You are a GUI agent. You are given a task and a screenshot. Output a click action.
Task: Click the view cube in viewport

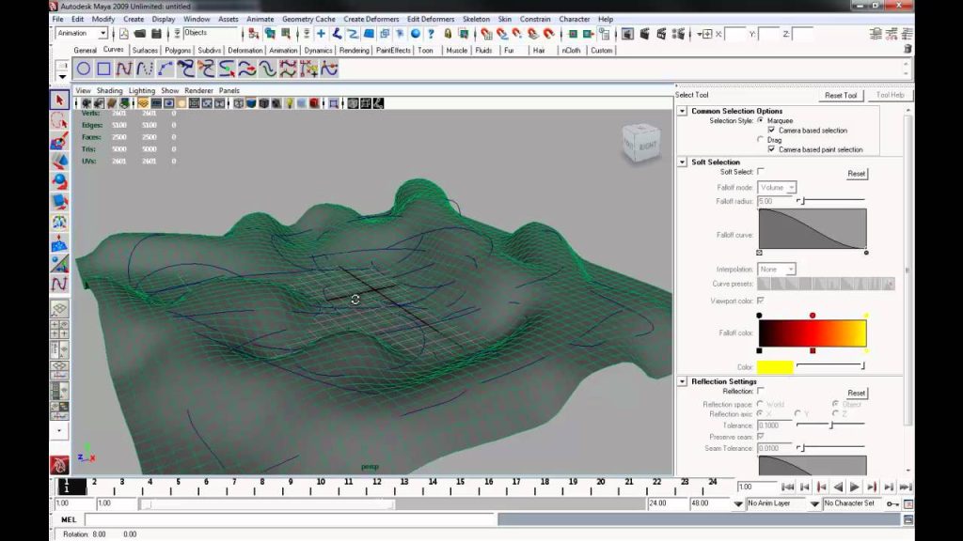641,143
